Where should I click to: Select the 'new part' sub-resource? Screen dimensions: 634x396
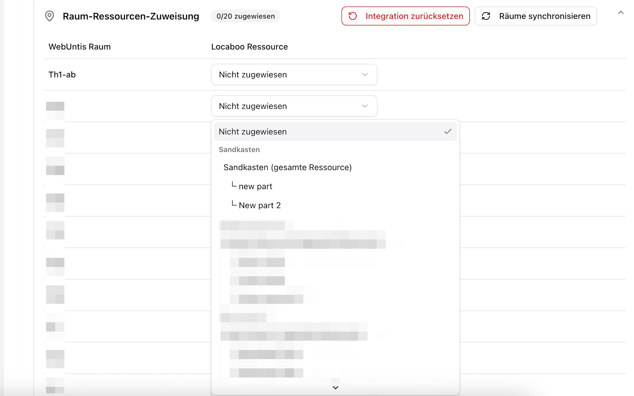pyautogui.click(x=255, y=186)
